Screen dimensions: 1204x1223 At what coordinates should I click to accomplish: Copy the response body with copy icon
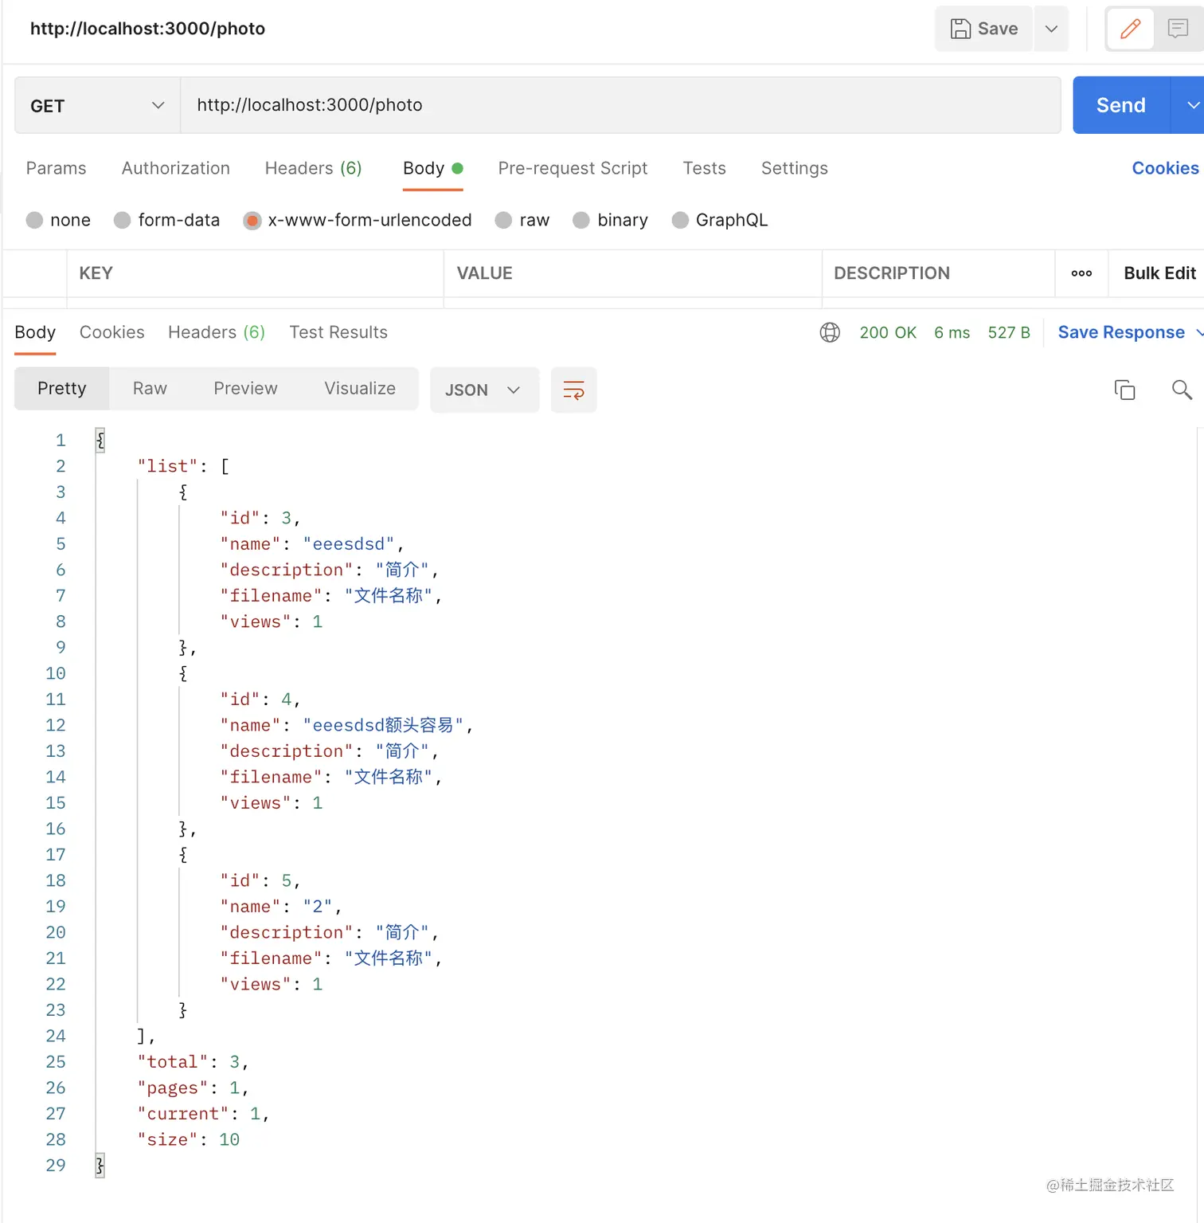pyautogui.click(x=1124, y=390)
